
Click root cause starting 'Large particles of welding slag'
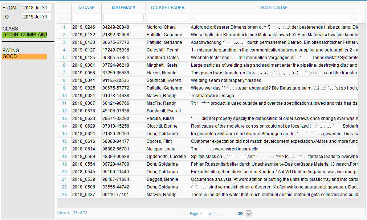pos(274,65)
